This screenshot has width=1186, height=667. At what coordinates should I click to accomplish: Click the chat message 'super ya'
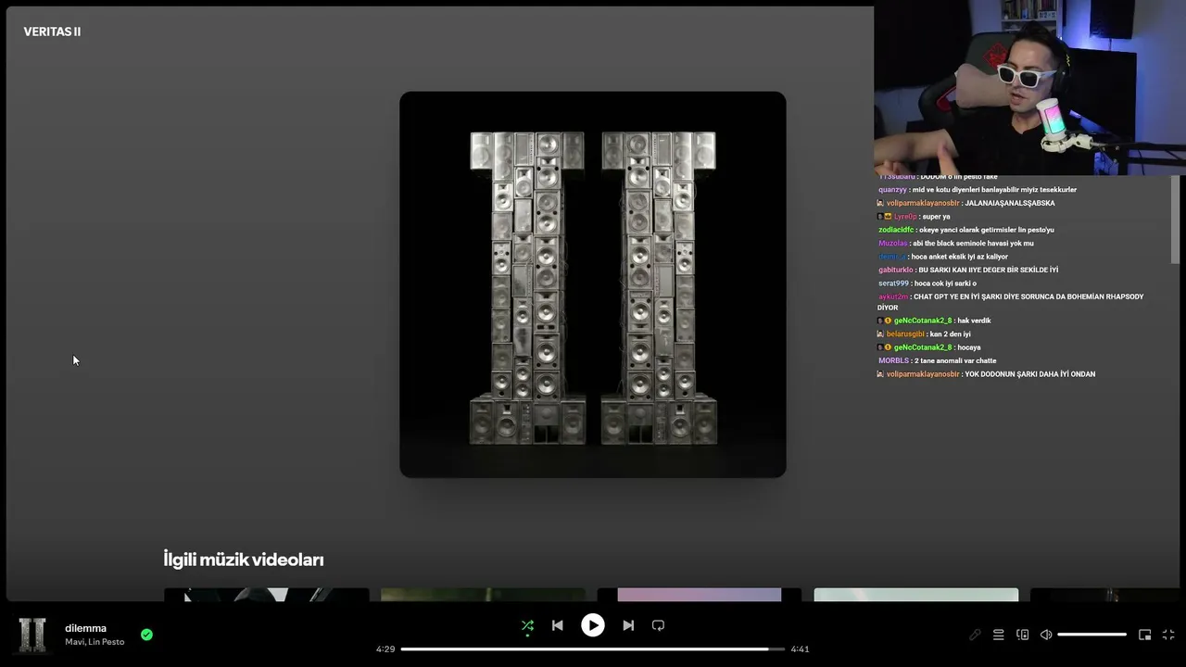coord(936,217)
